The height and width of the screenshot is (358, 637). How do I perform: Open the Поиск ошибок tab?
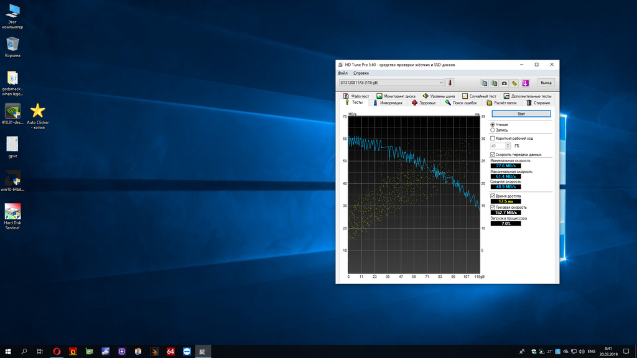[x=460, y=103]
